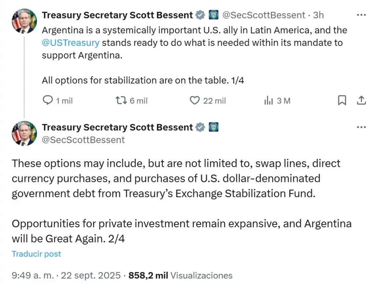Open the @USTreasury mention link
Screen dimensions: 376x285
[70, 42]
